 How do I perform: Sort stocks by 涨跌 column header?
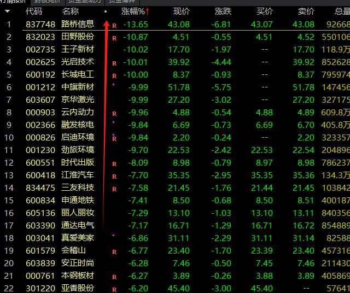tap(223, 11)
